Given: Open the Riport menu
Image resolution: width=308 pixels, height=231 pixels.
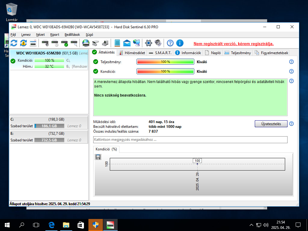Looking at the screenshot, I should (x=55, y=35).
